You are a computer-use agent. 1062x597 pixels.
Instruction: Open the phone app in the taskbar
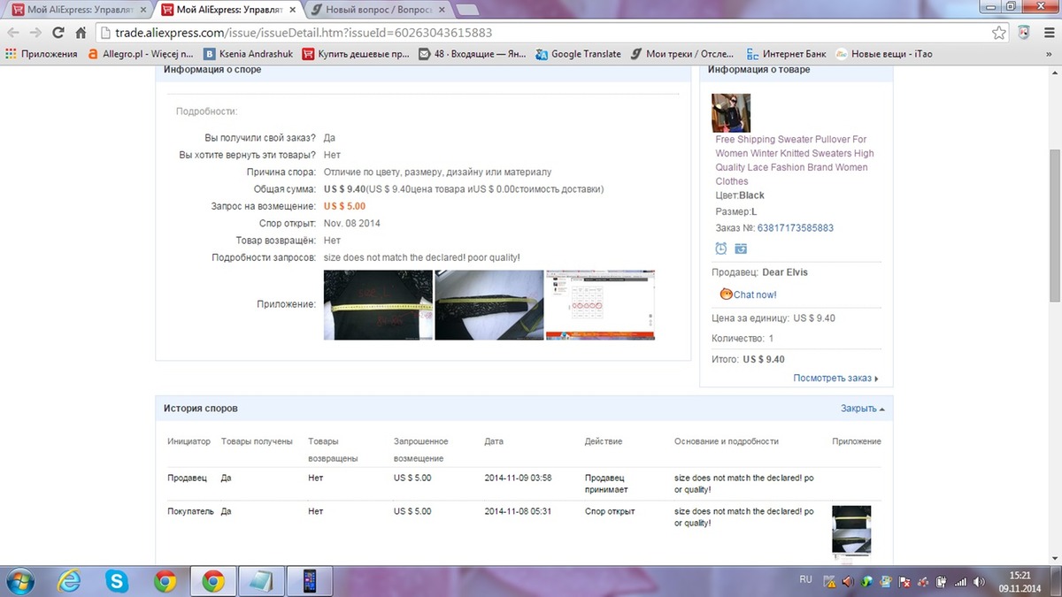click(312, 581)
